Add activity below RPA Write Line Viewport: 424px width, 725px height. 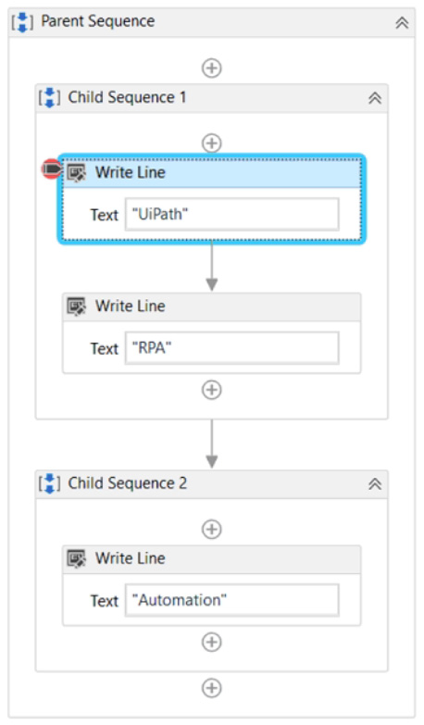(x=212, y=390)
